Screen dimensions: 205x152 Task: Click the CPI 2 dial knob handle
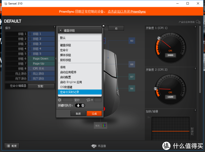[x=155, y=88]
